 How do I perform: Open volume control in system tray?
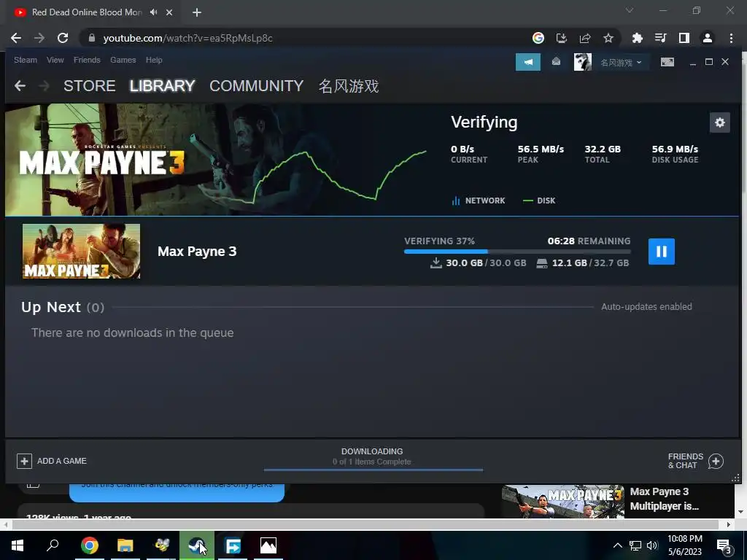tap(651, 545)
